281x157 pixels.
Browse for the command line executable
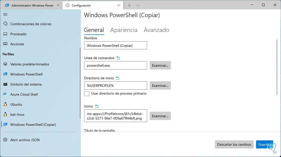tap(160, 65)
